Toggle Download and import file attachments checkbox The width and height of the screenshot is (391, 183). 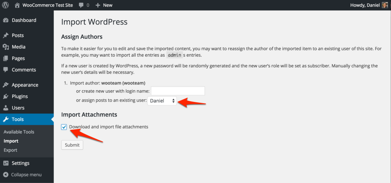click(64, 127)
